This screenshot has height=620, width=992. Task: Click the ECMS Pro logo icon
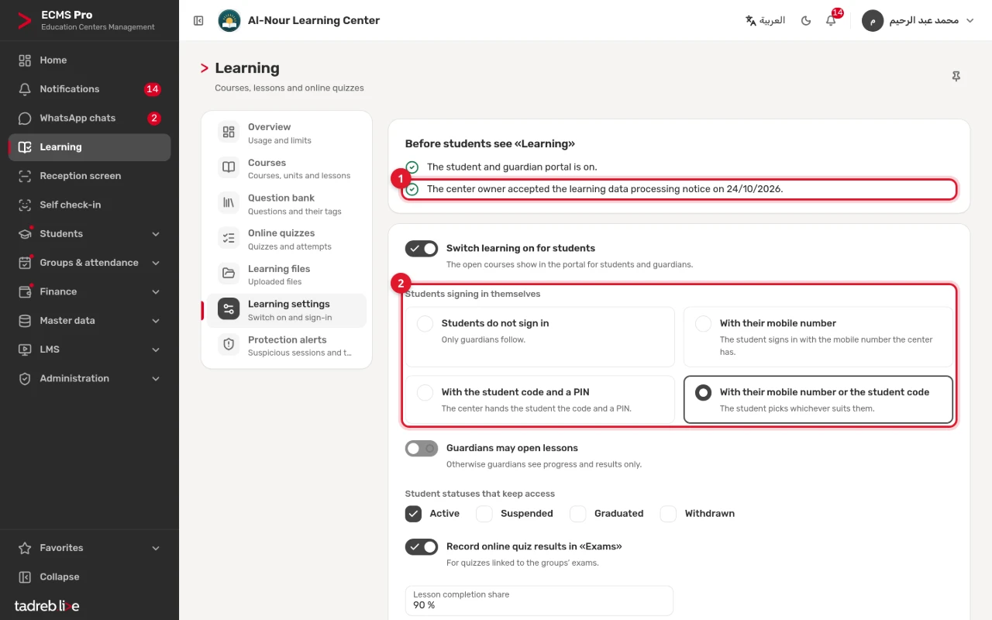click(25, 21)
